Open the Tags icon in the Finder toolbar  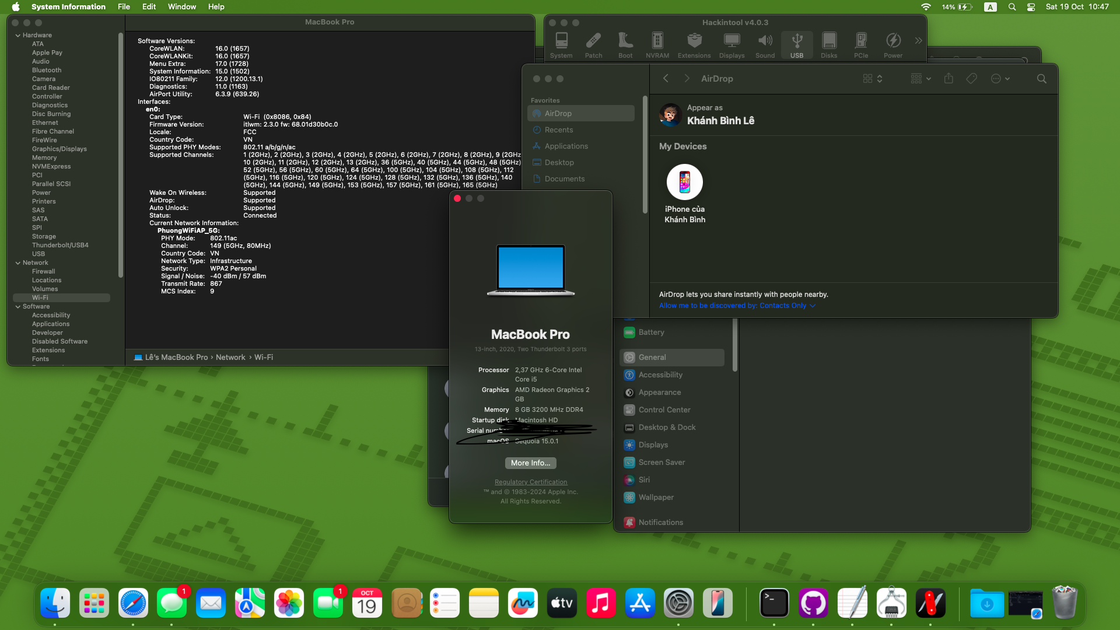tap(971, 78)
